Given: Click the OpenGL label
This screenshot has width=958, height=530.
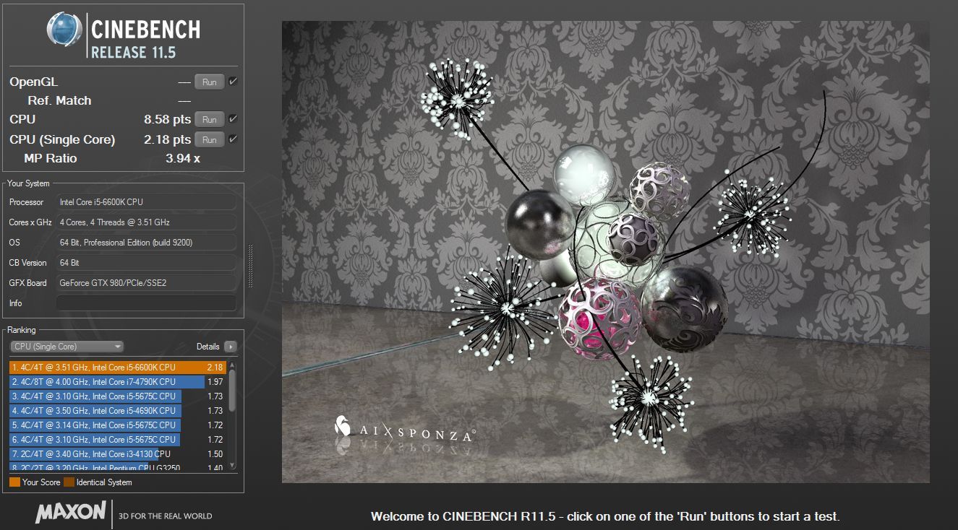Looking at the screenshot, I should tap(33, 82).
